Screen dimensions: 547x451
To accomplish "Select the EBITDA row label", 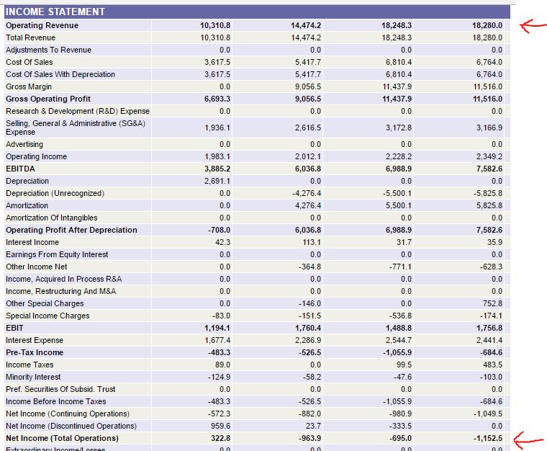I will point(20,169).
